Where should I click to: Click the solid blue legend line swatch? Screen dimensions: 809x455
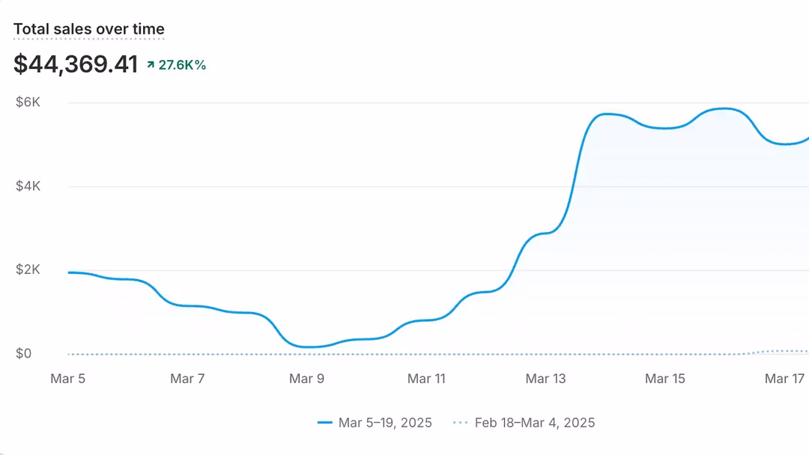pos(325,423)
